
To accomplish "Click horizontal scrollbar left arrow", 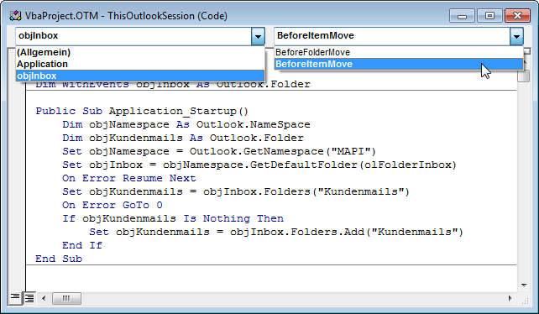I will (44, 298).
